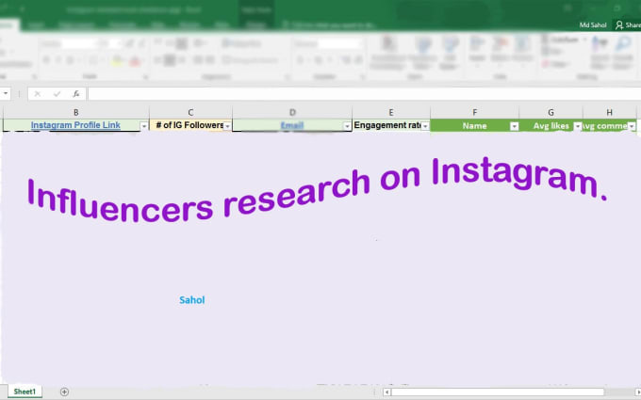Click inside the formula bar input field
The width and height of the screenshot is (641, 400).
(358, 94)
